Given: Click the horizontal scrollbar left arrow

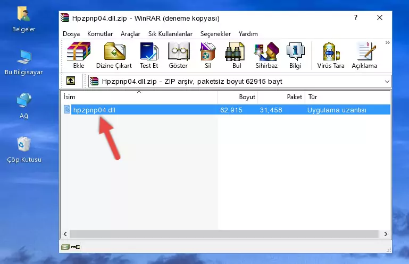Looking at the screenshot, I should 65,234.
